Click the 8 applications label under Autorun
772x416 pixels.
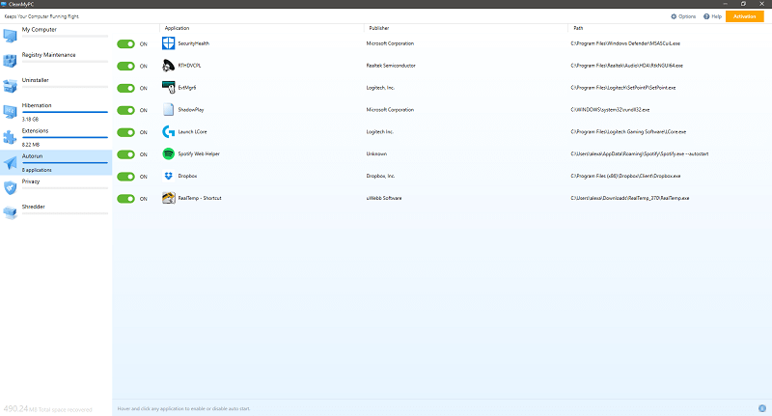37,170
